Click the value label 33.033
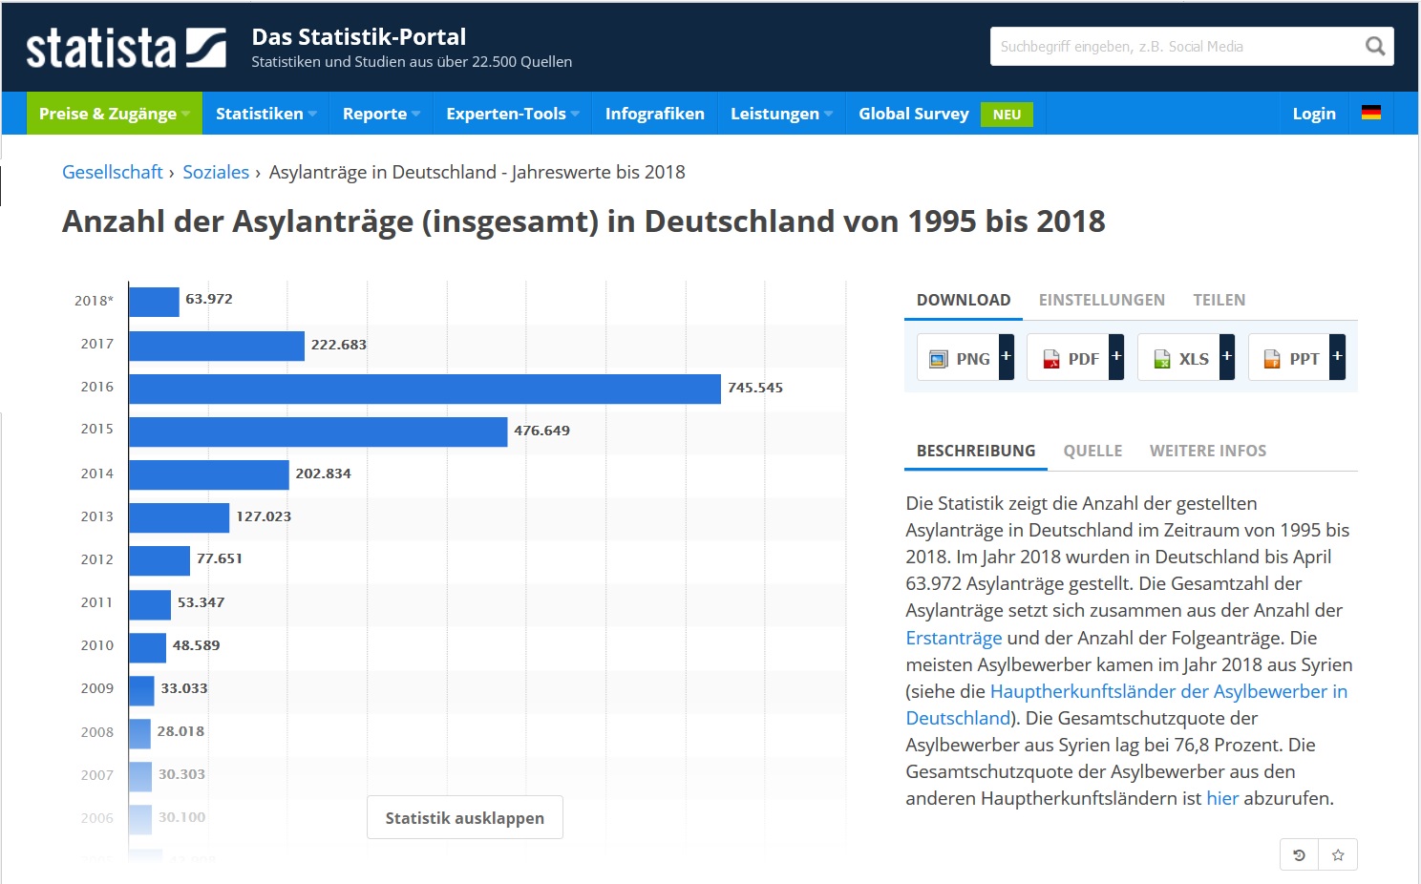The image size is (1421, 884). tap(184, 688)
